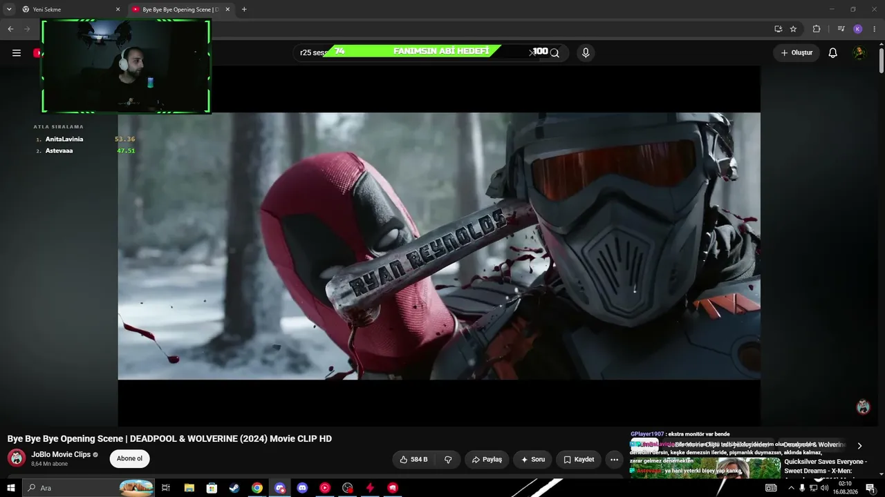This screenshot has height=497, width=885.
Task: Open the Quicksilver Saves Everyone video thumbnail
Action: (x=705, y=468)
